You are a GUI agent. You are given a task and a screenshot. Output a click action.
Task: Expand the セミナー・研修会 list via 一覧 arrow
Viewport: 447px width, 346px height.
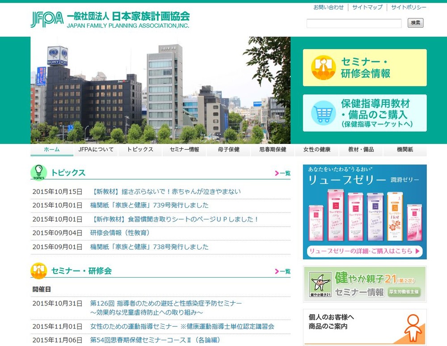click(x=283, y=271)
